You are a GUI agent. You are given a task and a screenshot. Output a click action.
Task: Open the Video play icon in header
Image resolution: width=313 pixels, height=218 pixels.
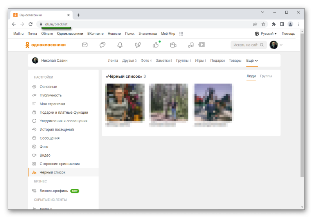[x=201, y=45]
